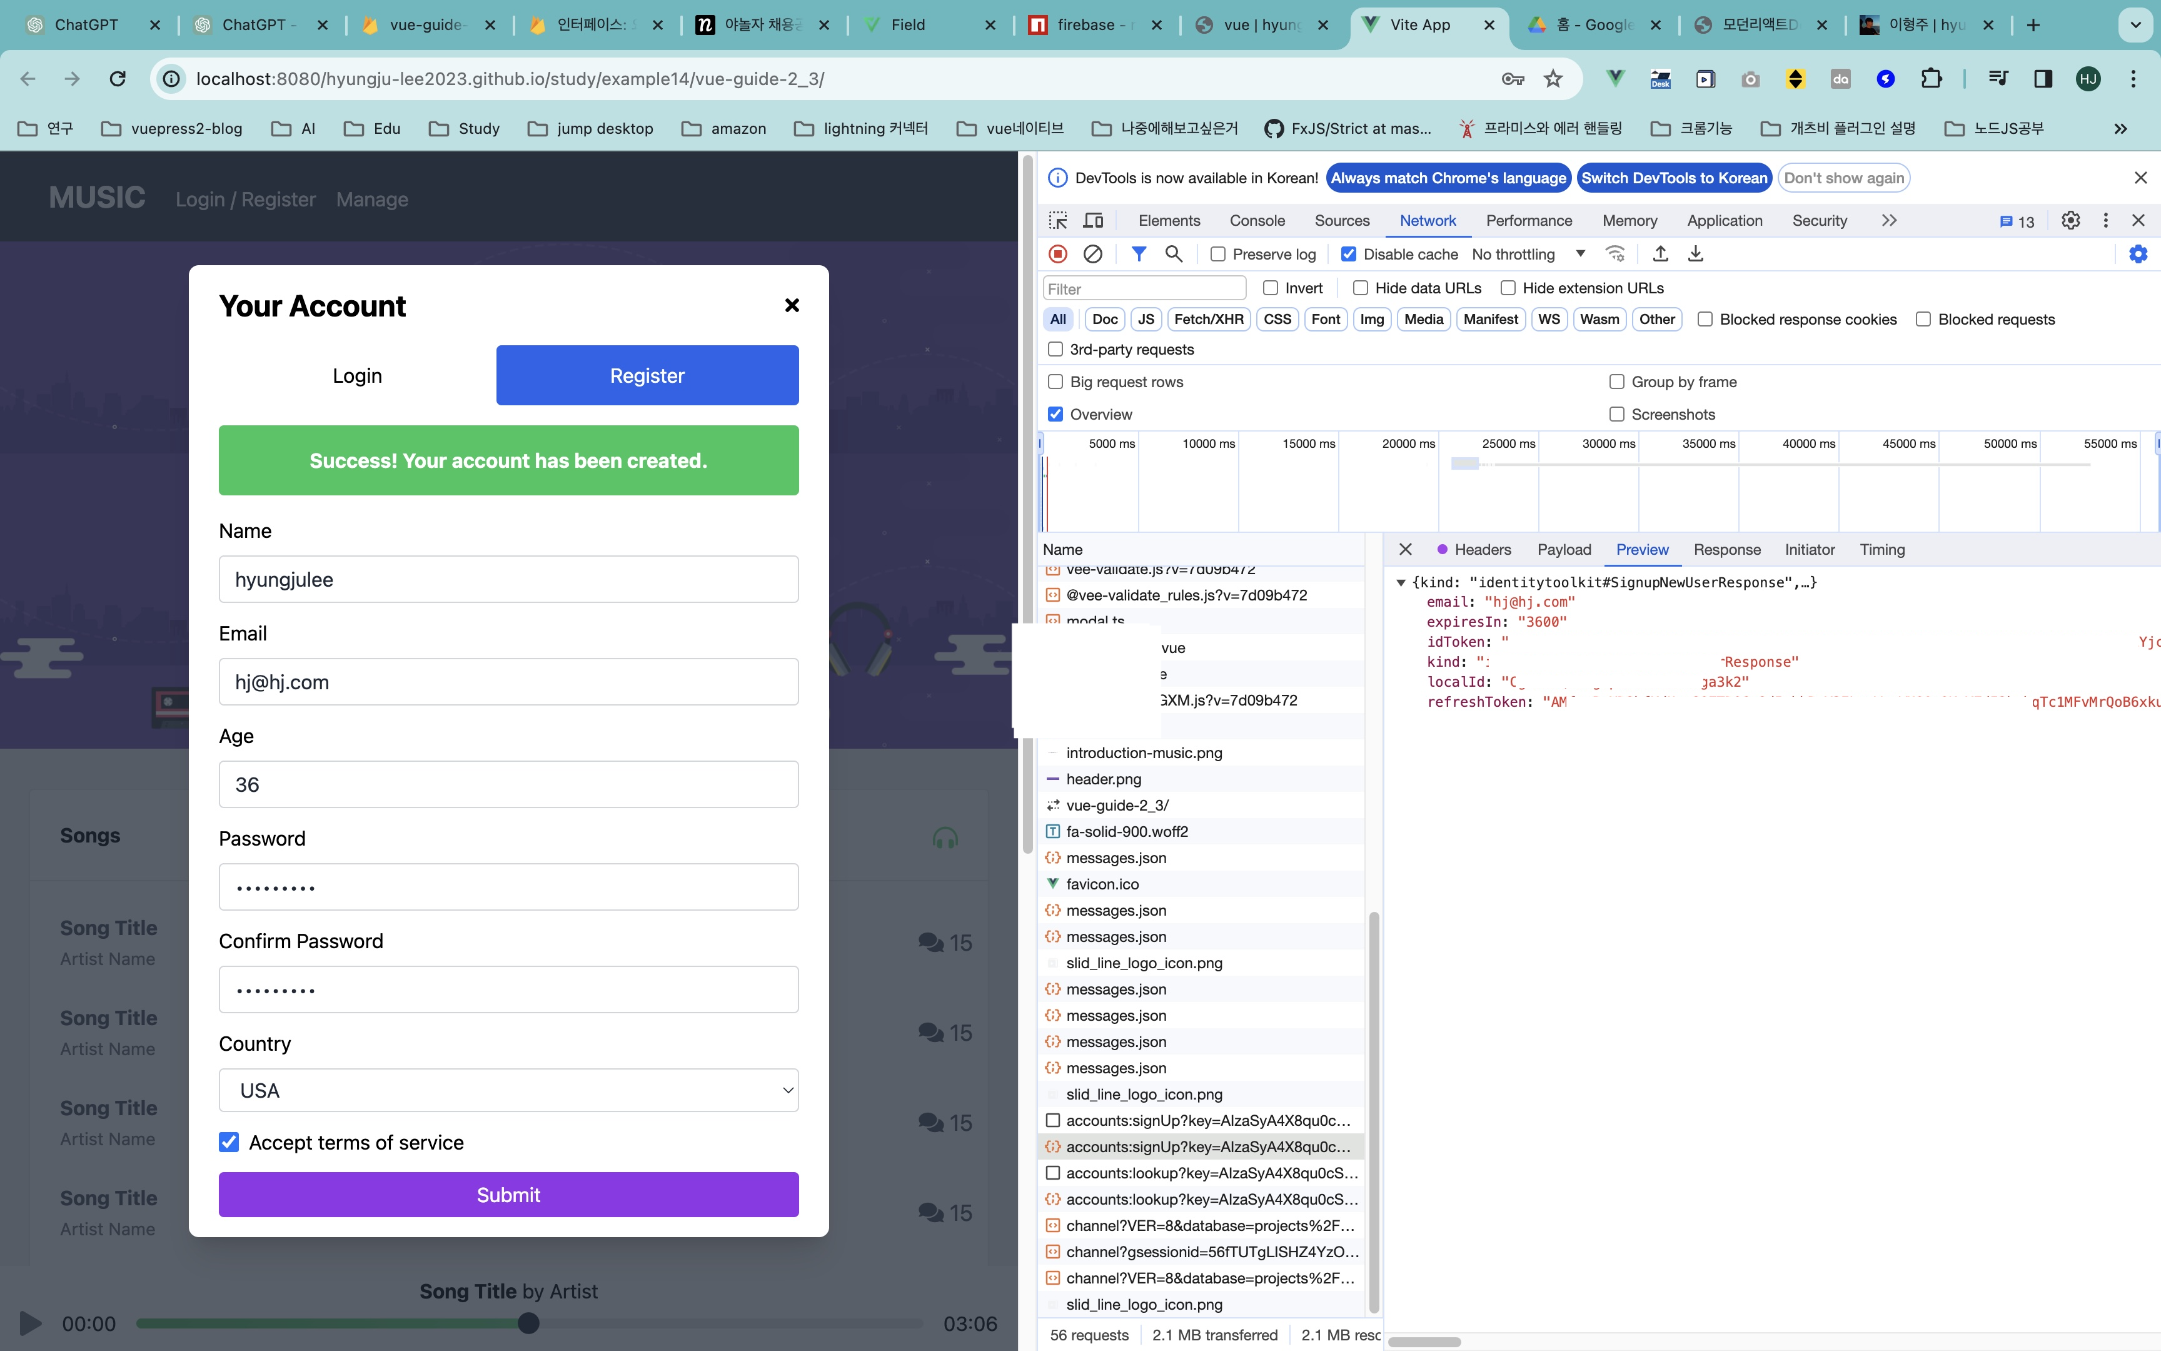This screenshot has width=2161, height=1351.
Task: Open the Extensions puzzle icon
Action: [x=1931, y=79]
